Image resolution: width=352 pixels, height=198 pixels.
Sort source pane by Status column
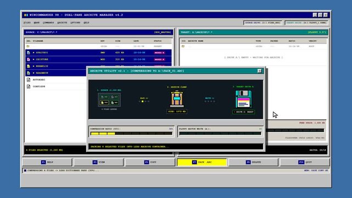click(x=158, y=41)
